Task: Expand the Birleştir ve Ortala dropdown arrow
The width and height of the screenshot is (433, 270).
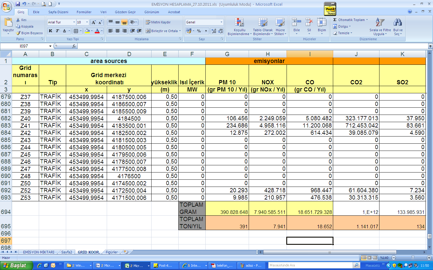Action: tap(180, 31)
